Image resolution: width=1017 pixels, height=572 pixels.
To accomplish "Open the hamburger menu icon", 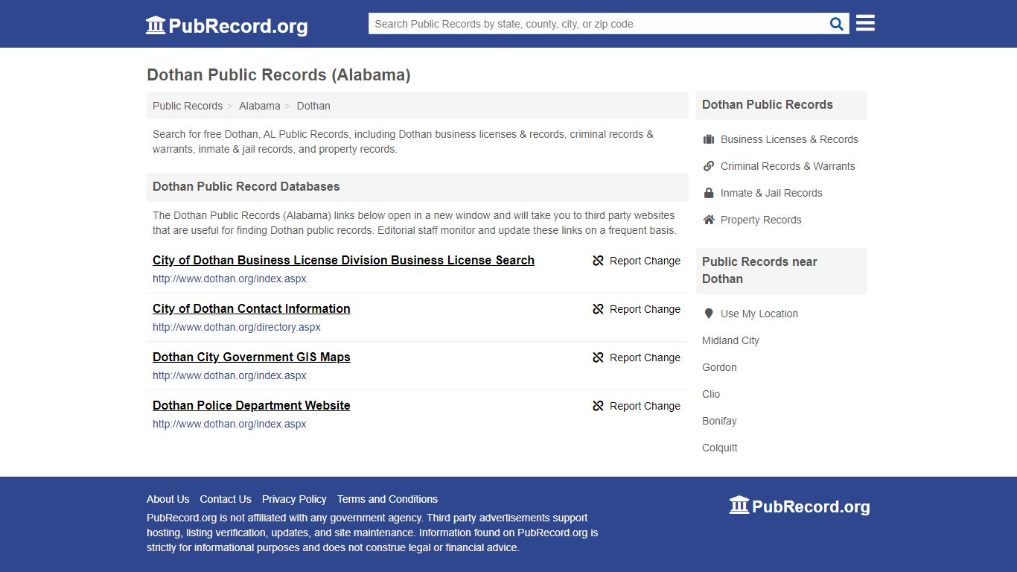I will tap(865, 23).
